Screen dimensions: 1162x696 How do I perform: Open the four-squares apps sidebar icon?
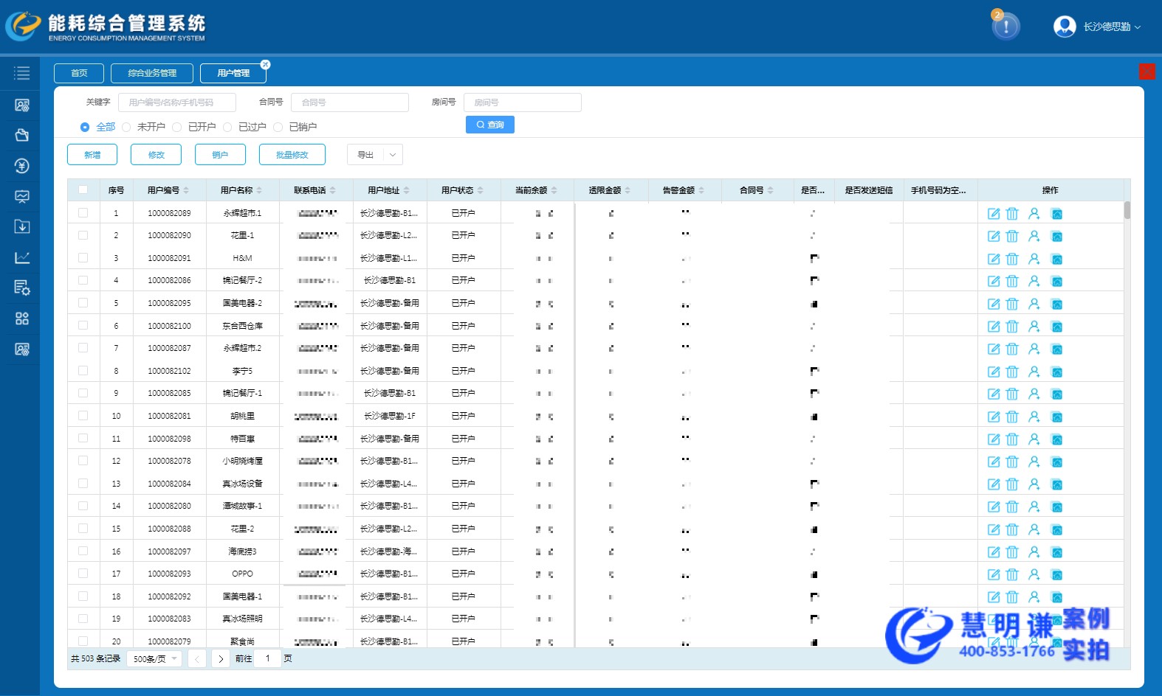pos(22,319)
